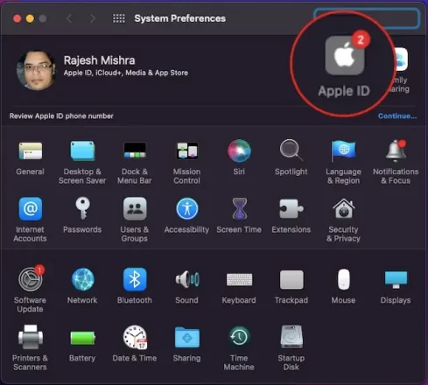
Task: Go forward with the right chevron
Action: [93, 18]
